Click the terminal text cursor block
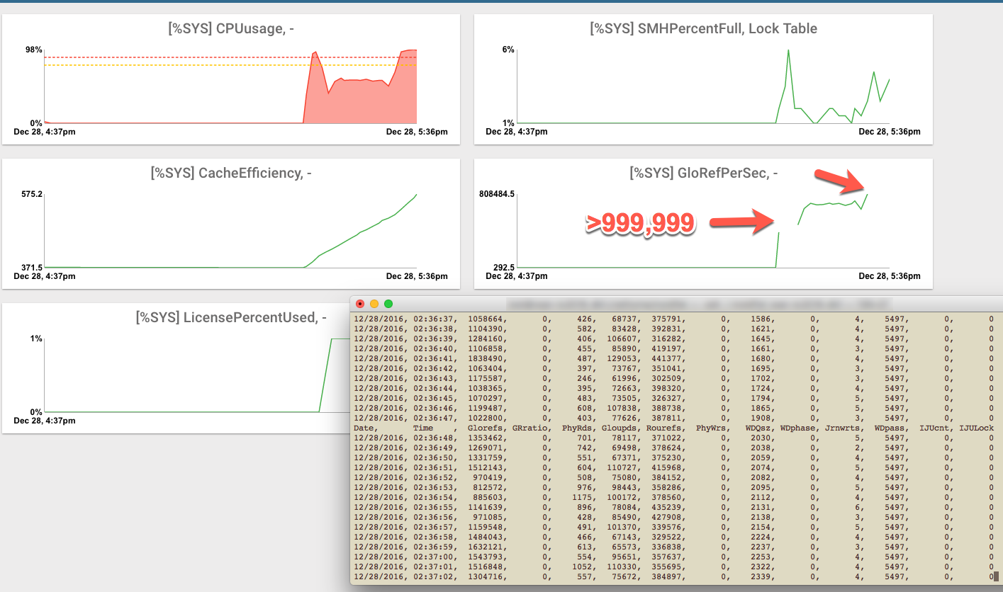 [996, 576]
